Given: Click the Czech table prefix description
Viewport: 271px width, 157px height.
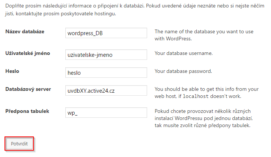Looking at the screenshot, I should click(x=203, y=118).
